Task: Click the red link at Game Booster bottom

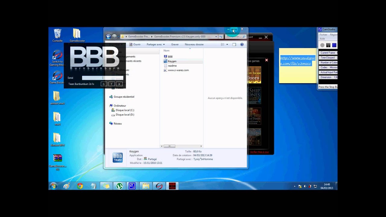Action: 259,152
